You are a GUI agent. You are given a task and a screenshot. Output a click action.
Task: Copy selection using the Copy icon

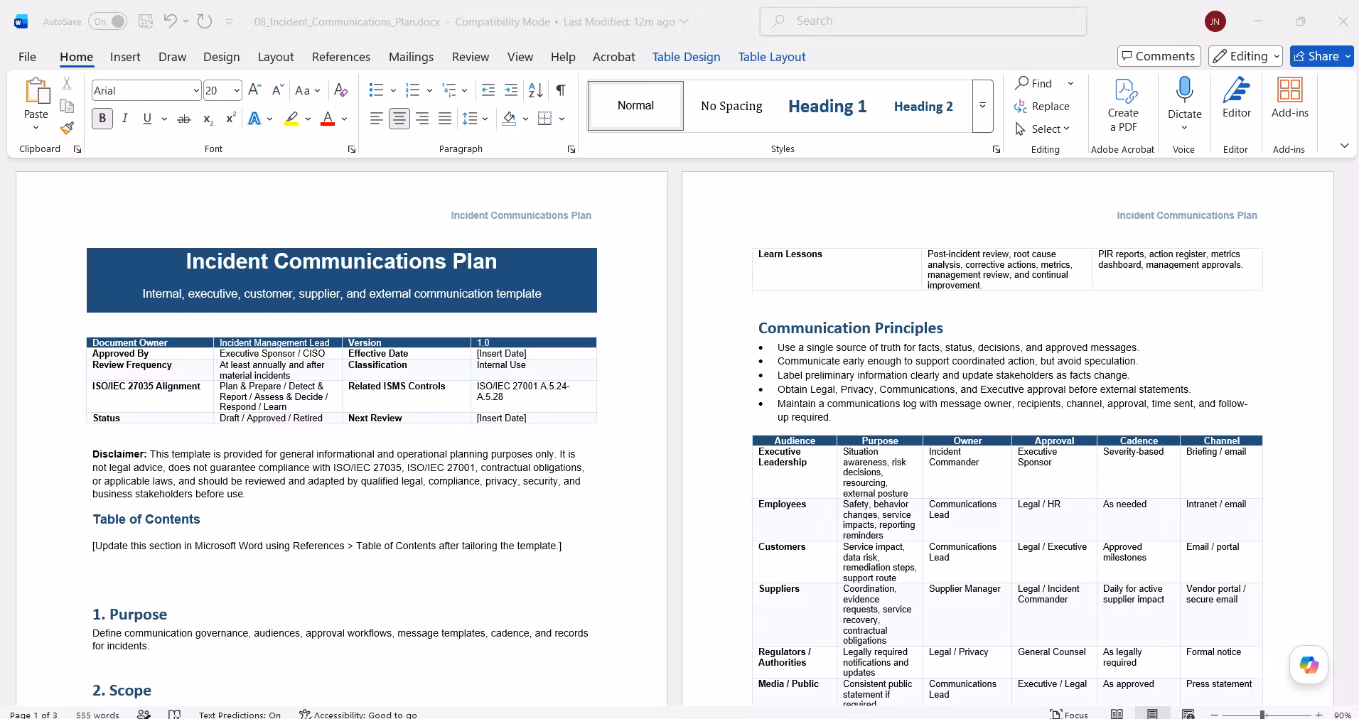coord(67,106)
